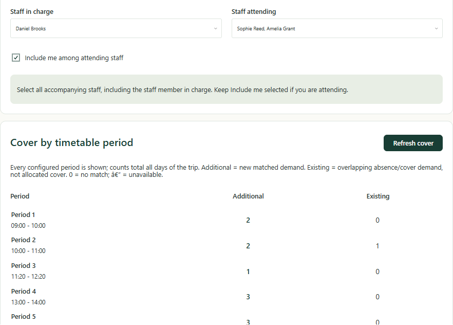Click the Existing column header
453x325 pixels.
[378, 196]
